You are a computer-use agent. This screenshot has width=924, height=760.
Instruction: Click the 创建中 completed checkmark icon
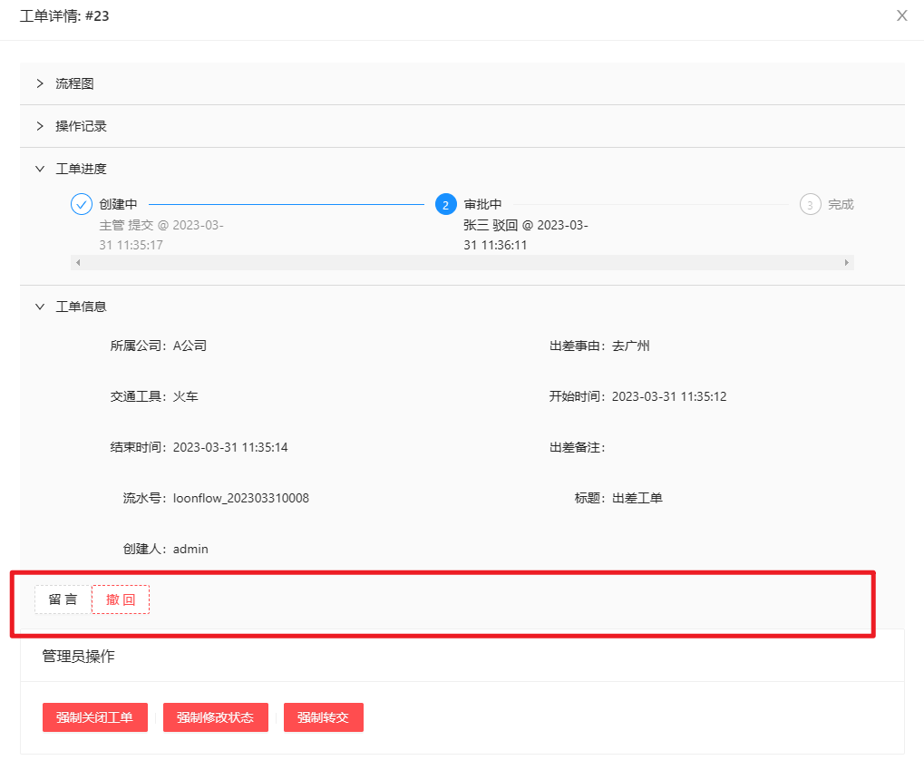pos(82,205)
